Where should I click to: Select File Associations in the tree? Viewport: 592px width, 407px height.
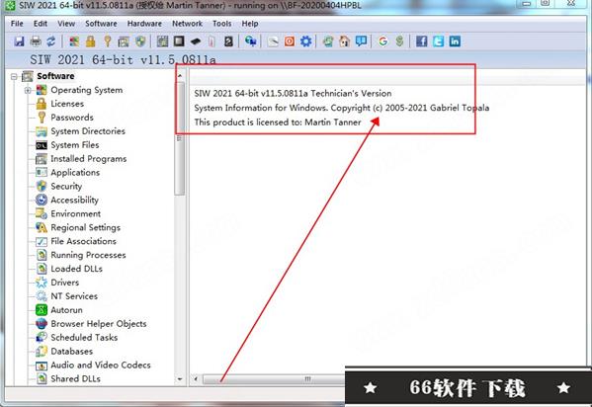(83, 241)
